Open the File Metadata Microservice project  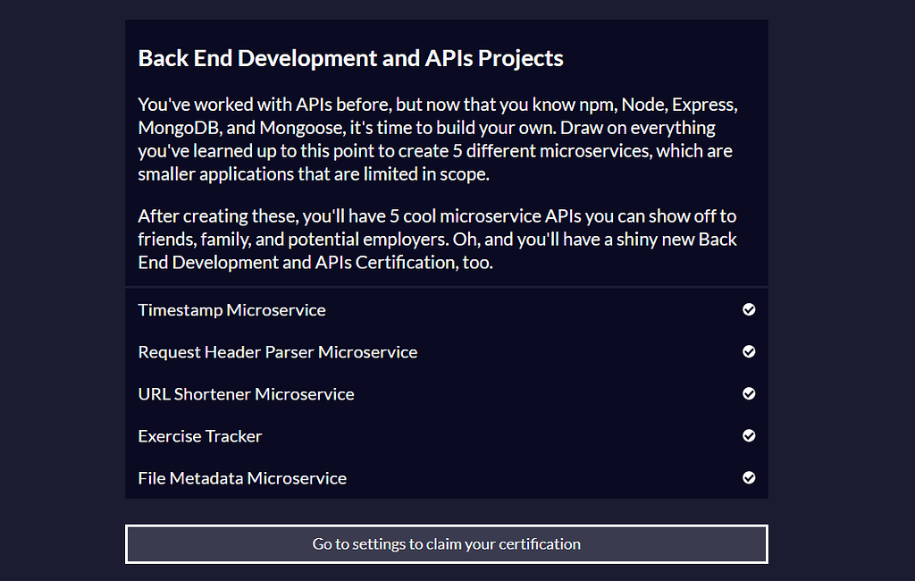[241, 477]
